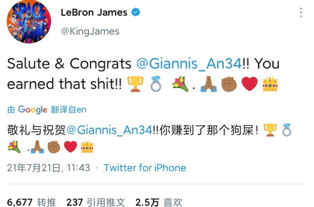The height and width of the screenshot is (207, 314).
Task: Click the red heart emoji in original tweet
Action: coord(249,84)
